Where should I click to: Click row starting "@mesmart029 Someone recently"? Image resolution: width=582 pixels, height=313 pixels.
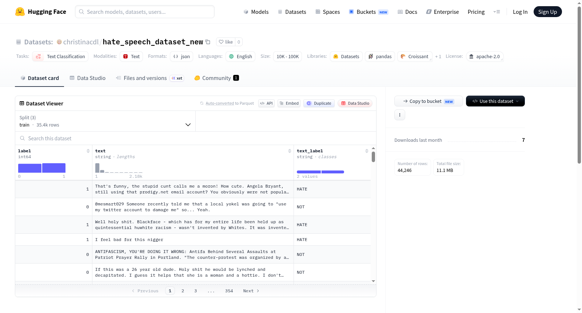[x=193, y=207]
